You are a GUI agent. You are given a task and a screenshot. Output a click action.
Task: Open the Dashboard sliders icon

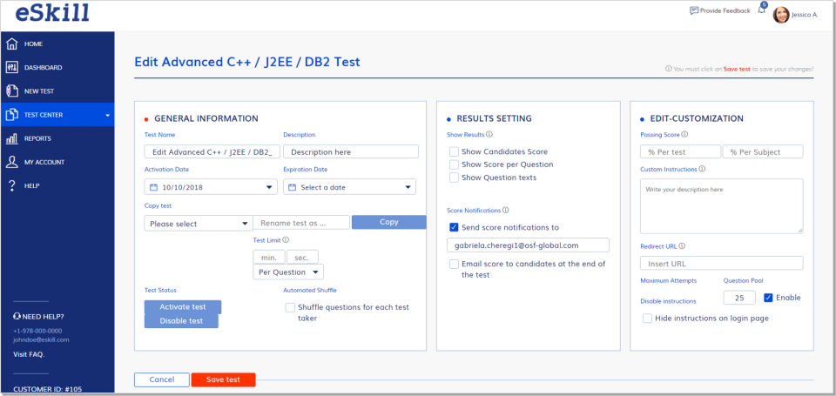pyautogui.click(x=12, y=68)
